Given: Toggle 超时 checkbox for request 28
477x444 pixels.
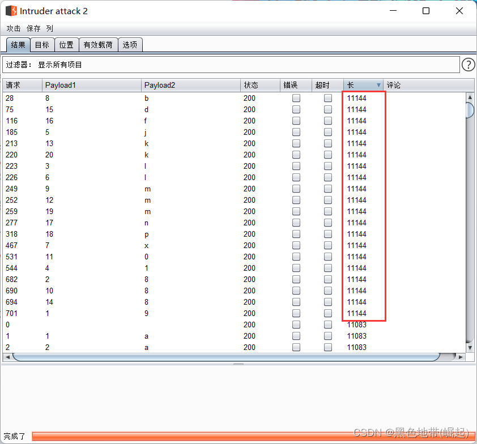Looking at the screenshot, I should coord(328,98).
